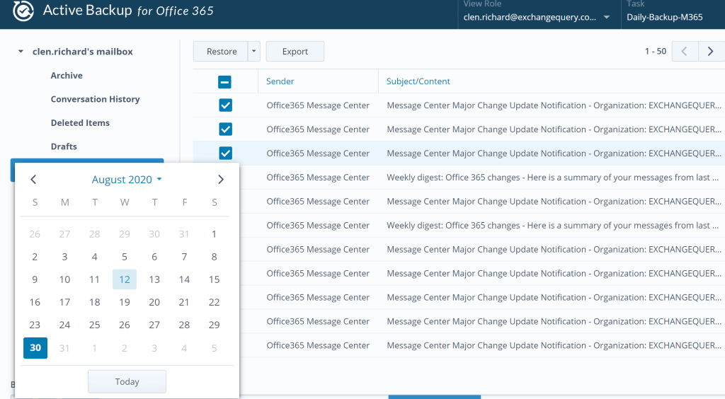Select August 12 in the calendar
This screenshot has width=725, height=399.
(x=125, y=279)
